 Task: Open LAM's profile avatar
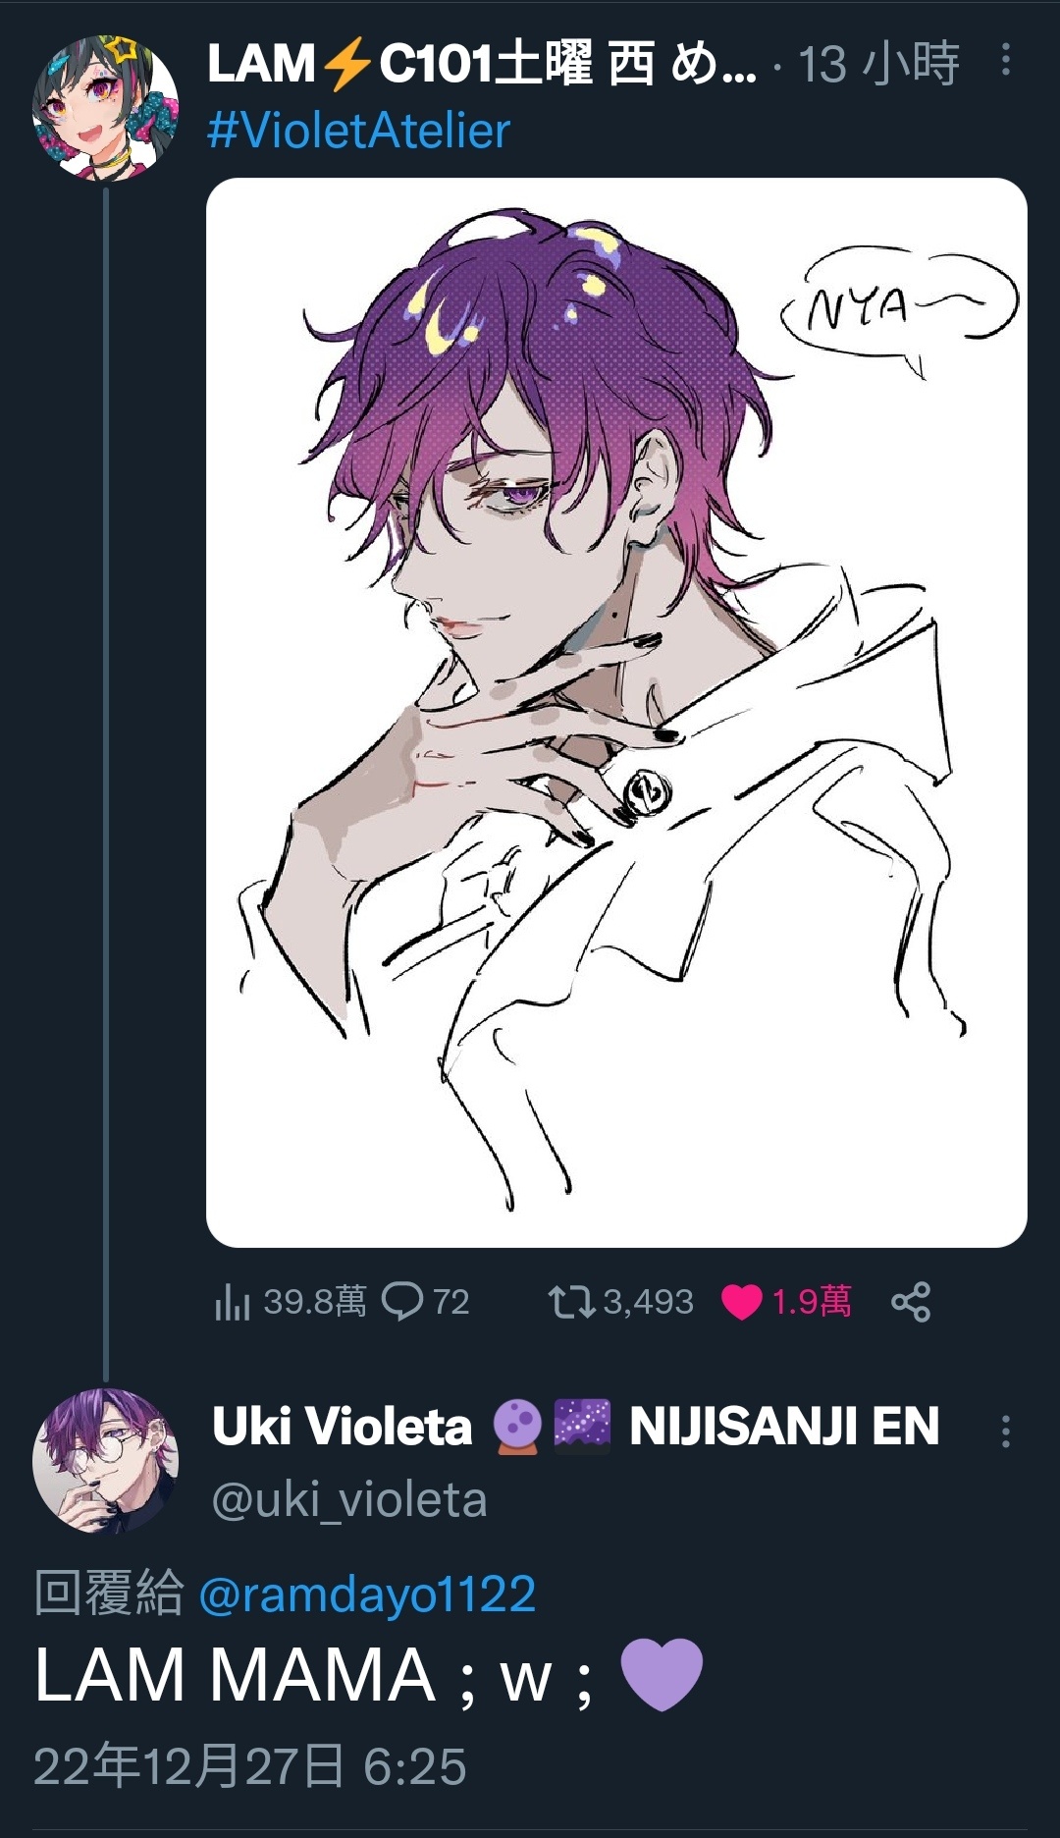coord(105,108)
